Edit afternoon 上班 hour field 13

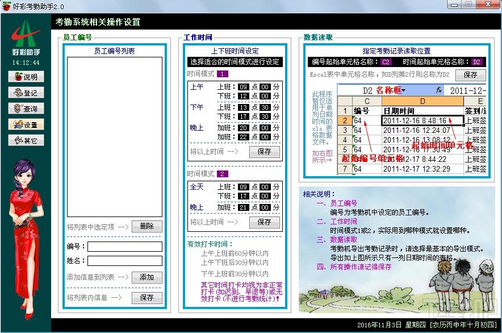(x=243, y=107)
